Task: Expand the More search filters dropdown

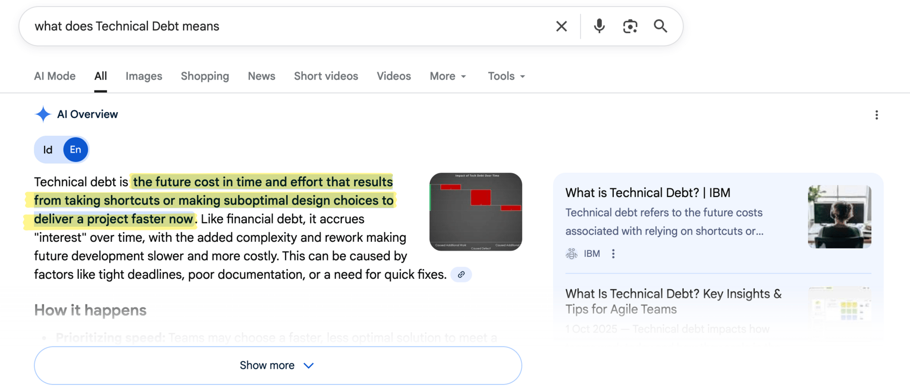Action: (x=448, y=76)
